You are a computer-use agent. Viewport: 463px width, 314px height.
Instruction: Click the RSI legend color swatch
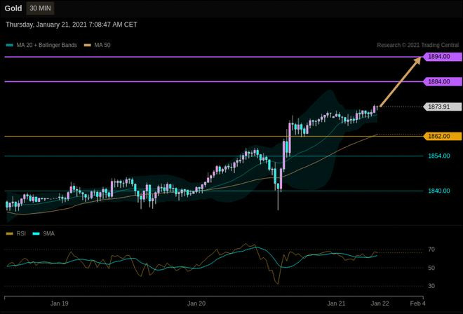(9, 233)
